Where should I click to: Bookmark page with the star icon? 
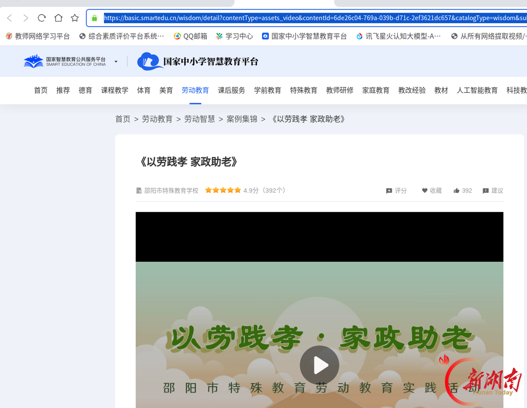pyautogui.click(x=75, y=18)
